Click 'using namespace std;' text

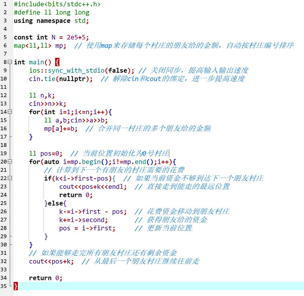click(x=51, y=21)
